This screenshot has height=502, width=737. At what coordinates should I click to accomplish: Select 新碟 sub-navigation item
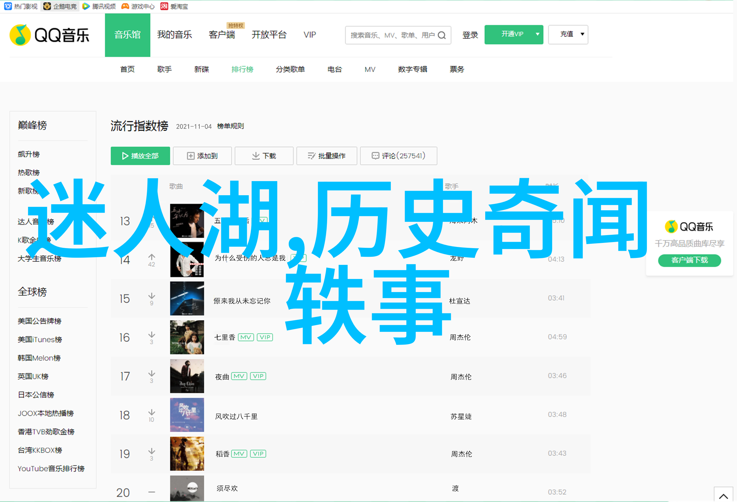point(201,69)
